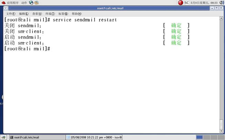
Task: Open the 终端(T) terminal menu
Action: (x=50, y=14)
